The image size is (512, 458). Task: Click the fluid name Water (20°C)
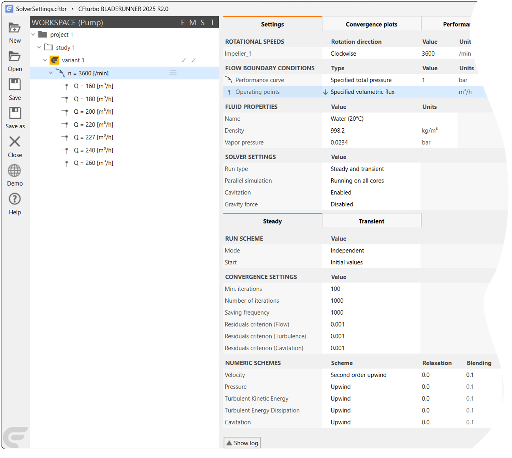click(x=347, y=119)
